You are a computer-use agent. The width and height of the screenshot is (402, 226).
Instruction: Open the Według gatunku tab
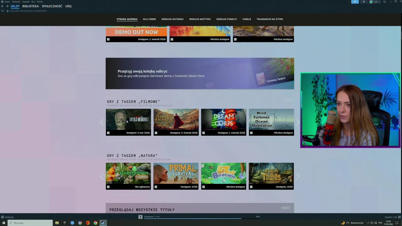tap(172, 19)
